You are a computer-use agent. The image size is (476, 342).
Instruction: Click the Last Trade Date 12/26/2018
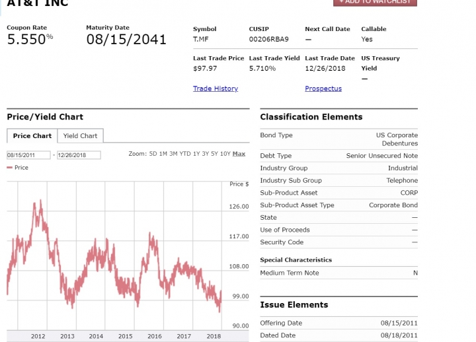pyautogui.click(x=325, y=68)
